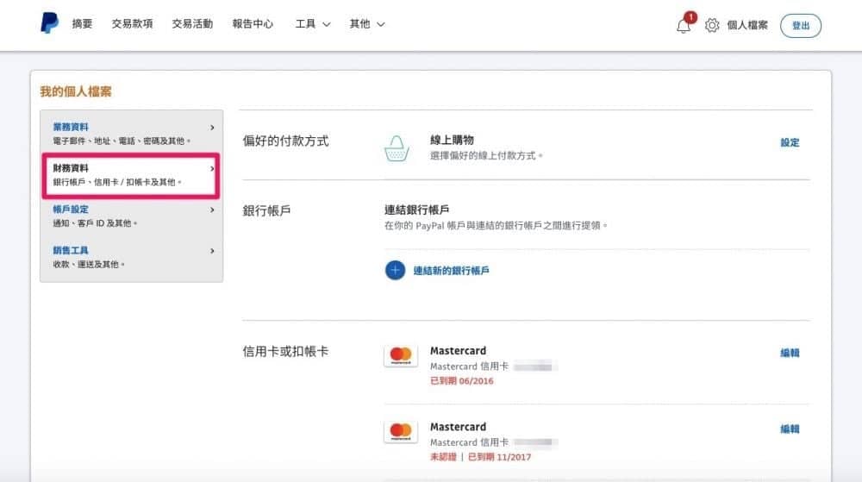862x482 pixels.
Task: Click Mastercard logo expired 06/2016
Action: coord(401,355)
